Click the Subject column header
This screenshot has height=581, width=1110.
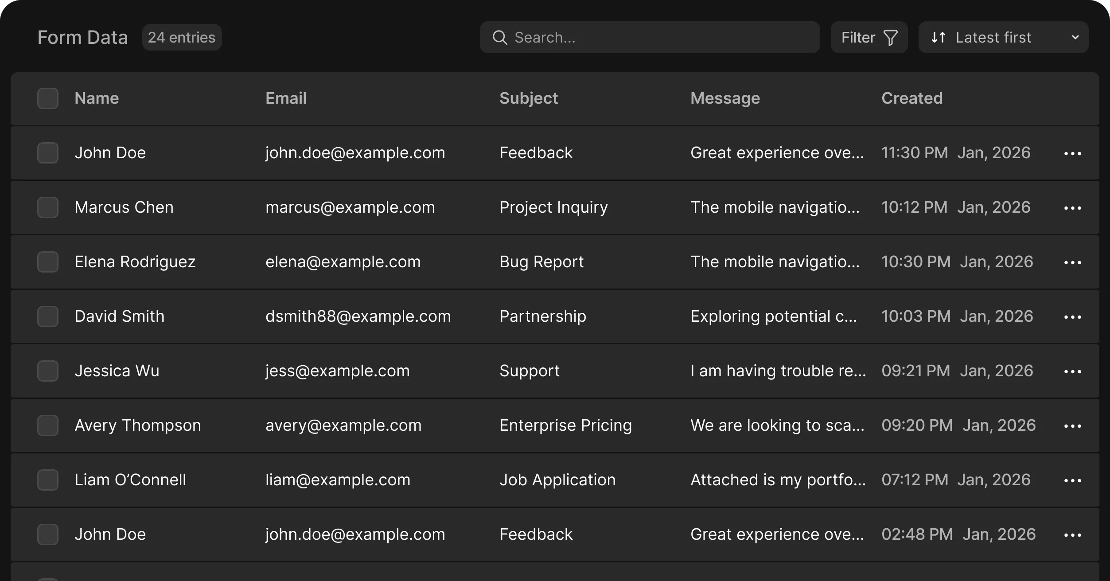[x=529, y=98]
